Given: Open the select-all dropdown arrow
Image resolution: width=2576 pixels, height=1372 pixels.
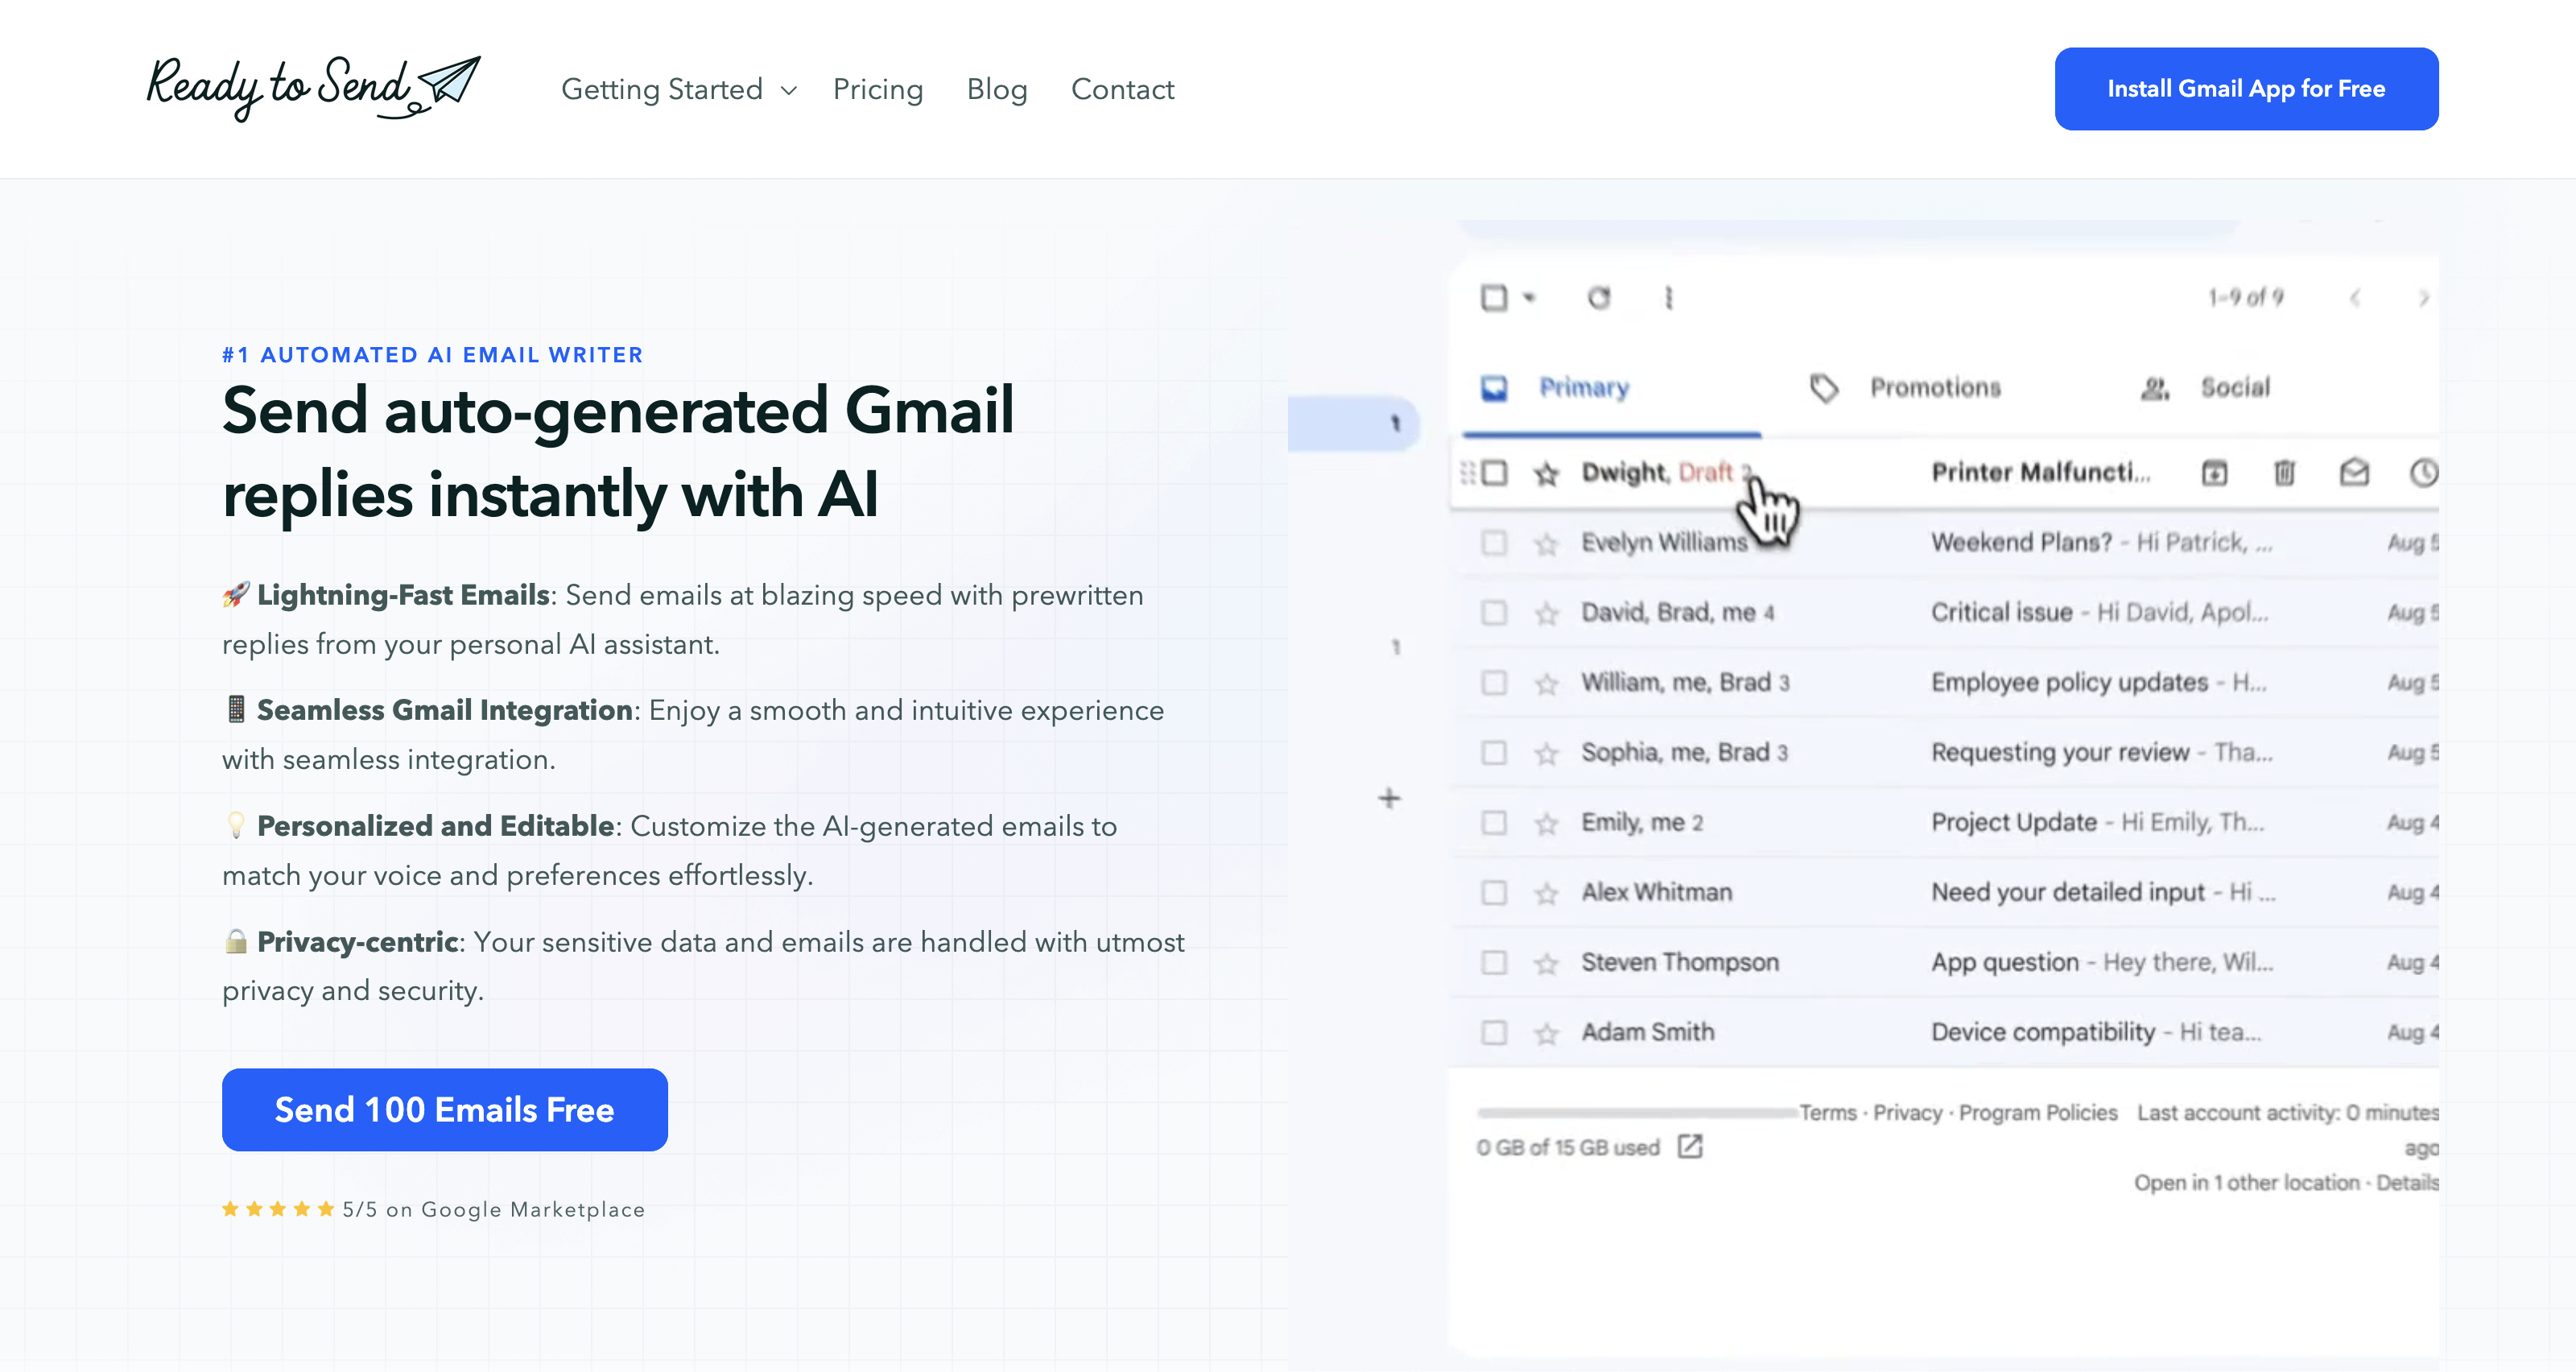Looking at the screenshot, I should pos(1529,298).
